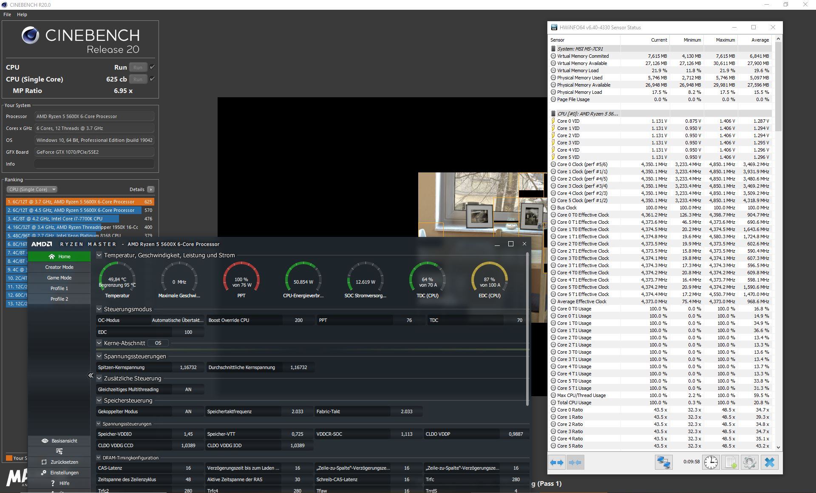The image size is (816, 493).
Task: Toggle the CPU test checkbox in Cinebench
Action: [x=152, y=67]
